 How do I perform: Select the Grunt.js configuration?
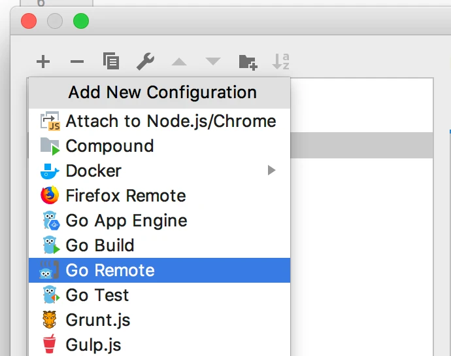(x=159, y=320)
